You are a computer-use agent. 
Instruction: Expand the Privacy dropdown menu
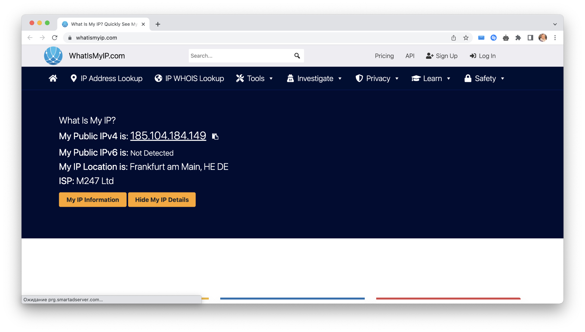click(377, 78)
